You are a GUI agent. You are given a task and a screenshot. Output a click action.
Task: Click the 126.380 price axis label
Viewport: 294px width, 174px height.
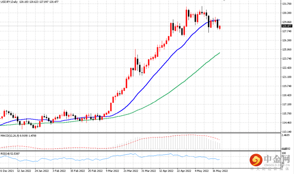click(287, 40)
